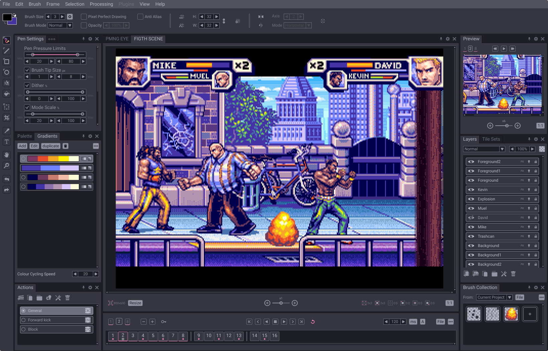This screenshot has height=351, width=548.
Task: Uncheck the Dither checkbox
Action: point(27,85)
